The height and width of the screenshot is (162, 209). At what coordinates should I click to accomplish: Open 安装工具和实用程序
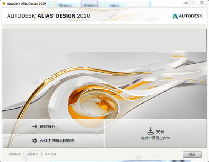(53, 141)
